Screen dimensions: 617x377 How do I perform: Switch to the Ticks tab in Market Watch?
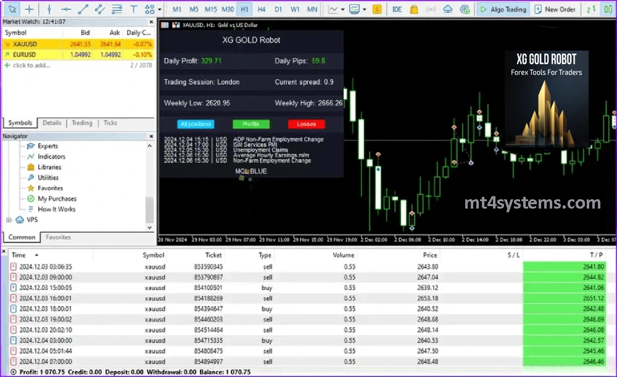[x=110, y=123]
